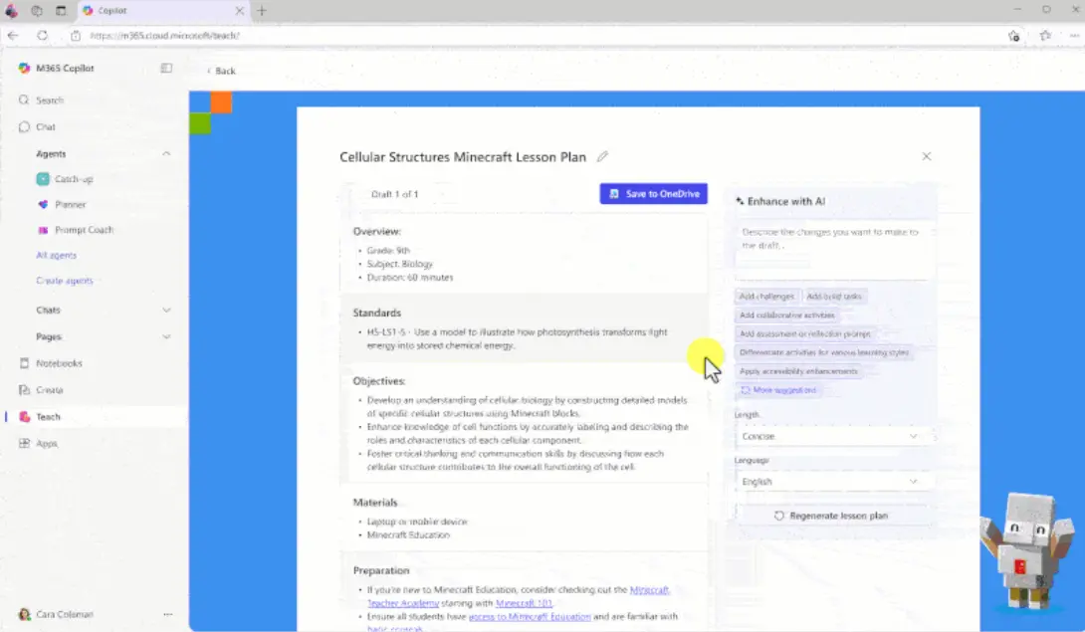
Task: Close the Copilot browser tab
Action: point(240,10)
